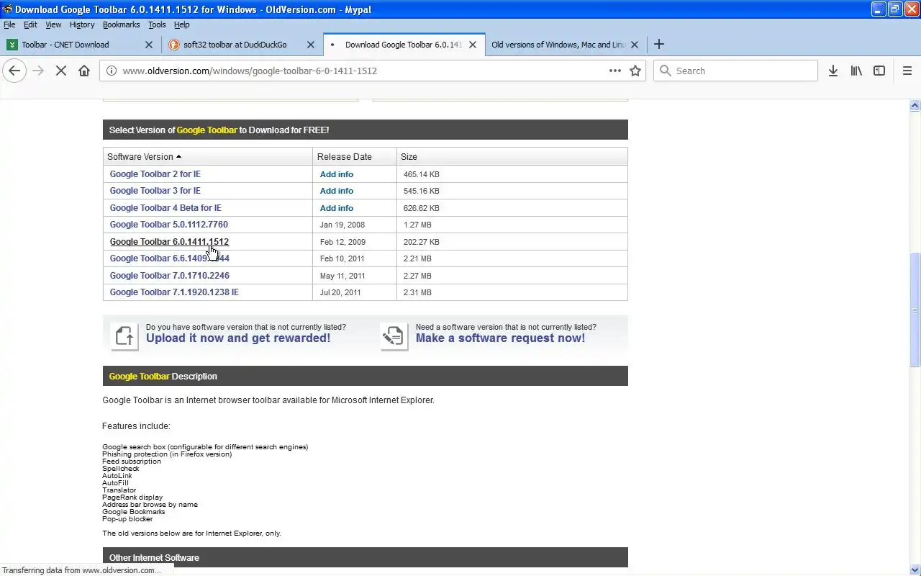Open Google Toolbar 5.0.1112.7760 link
Image resolution: width=921 pixels, height=576 pixels.
tap(169, 224)
